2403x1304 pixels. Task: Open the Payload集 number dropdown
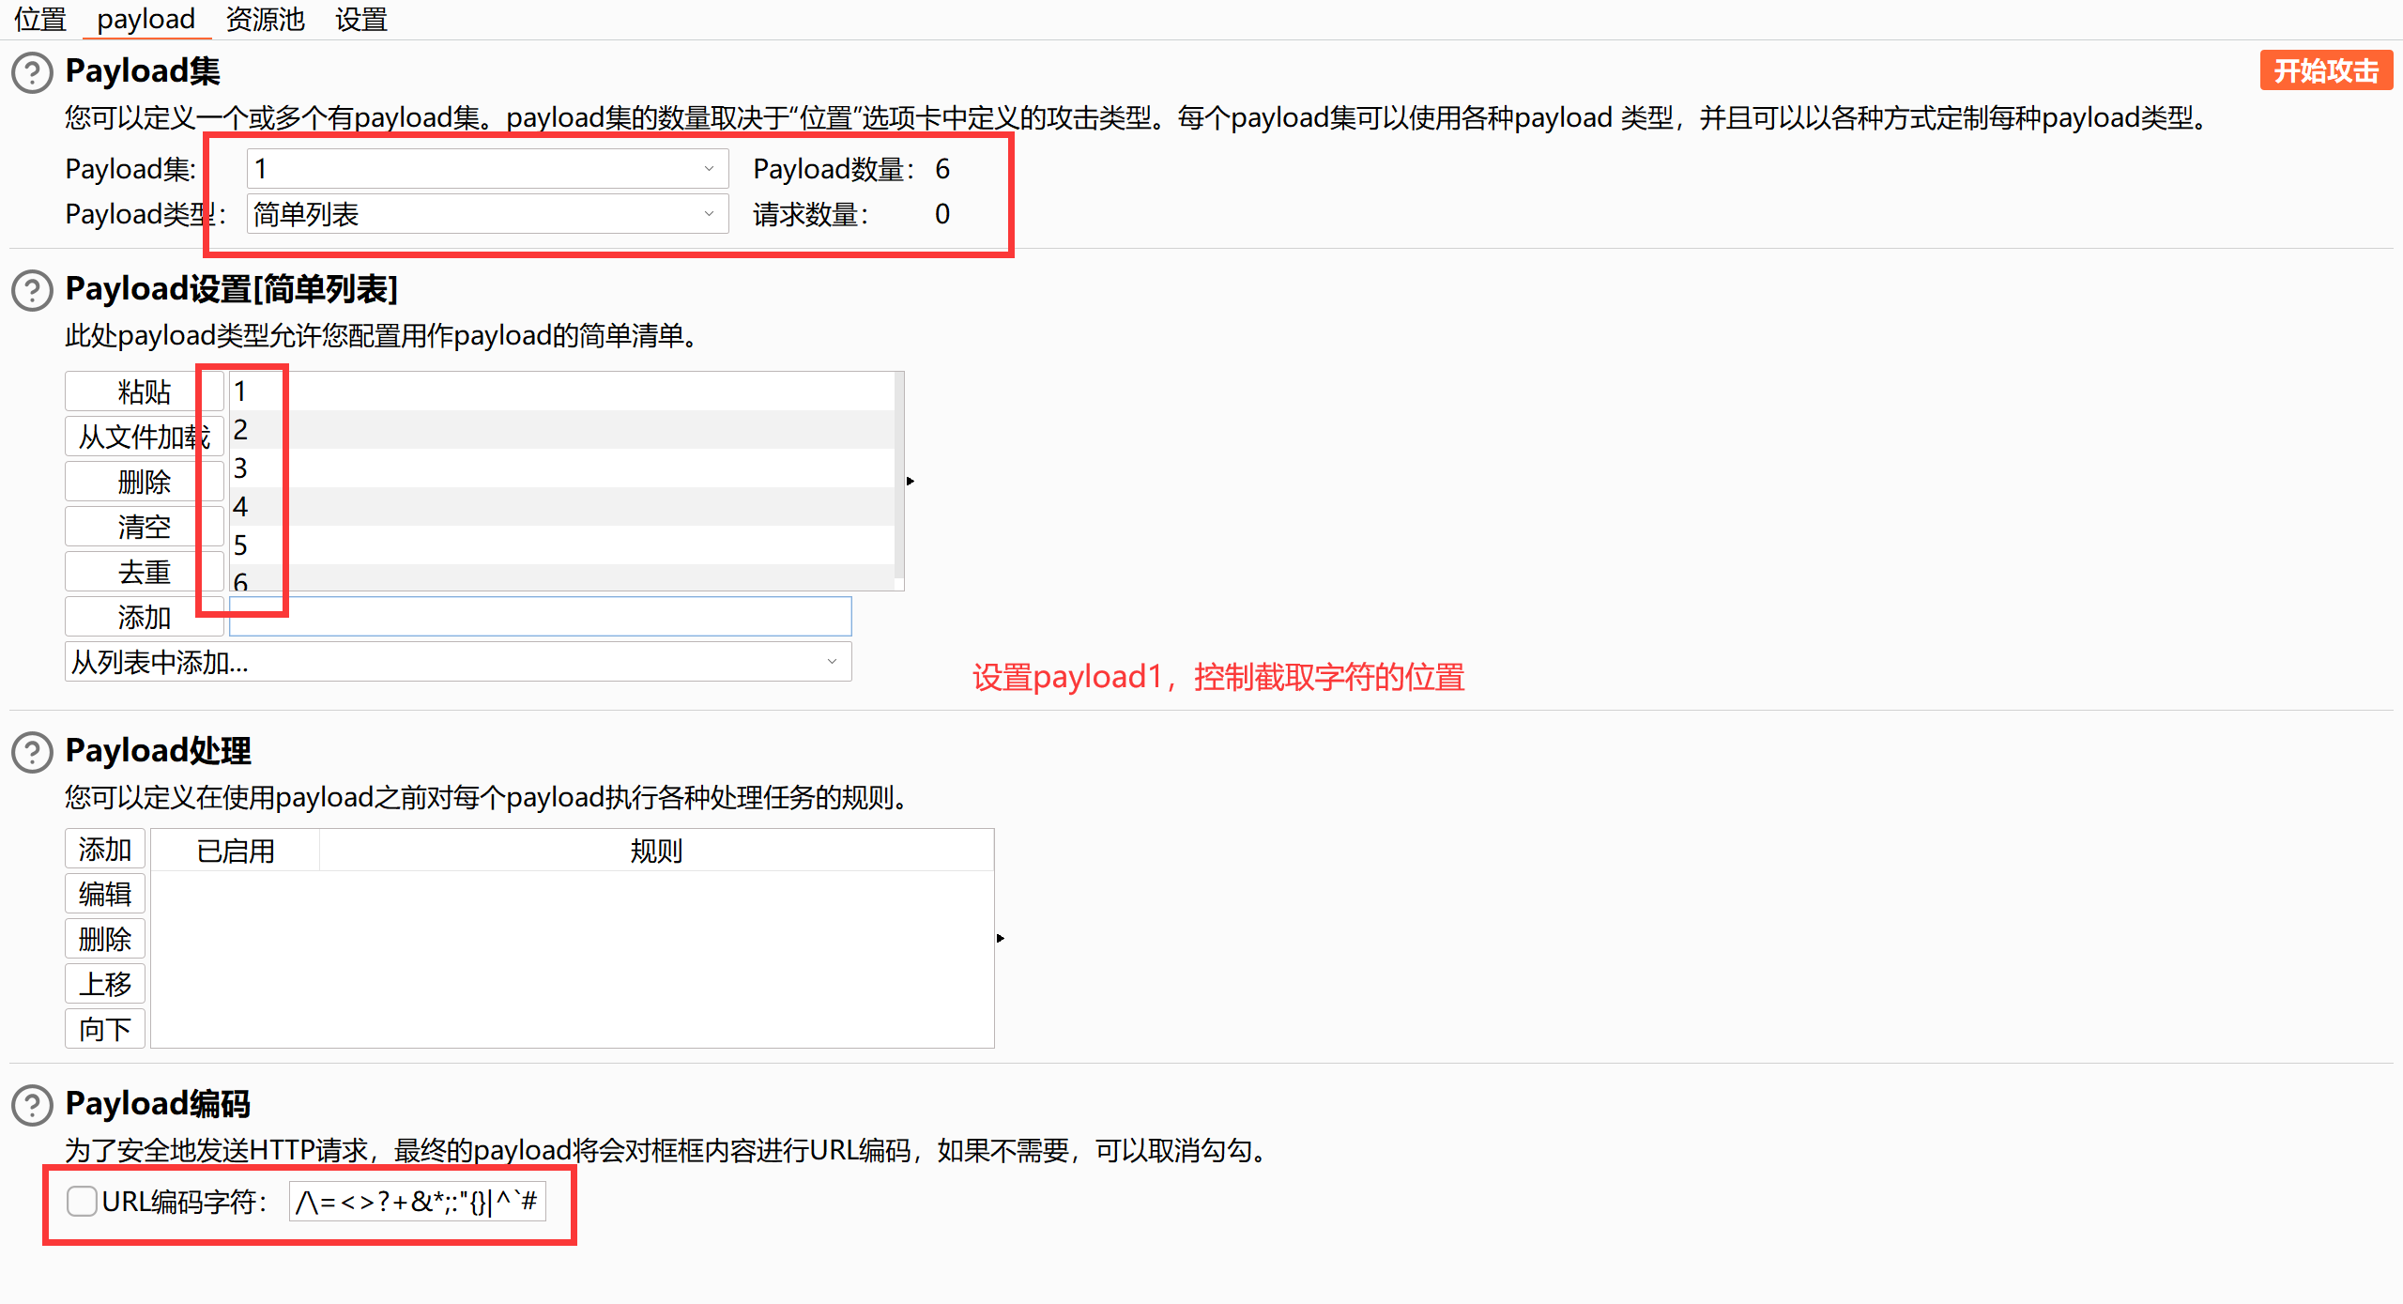486,169
